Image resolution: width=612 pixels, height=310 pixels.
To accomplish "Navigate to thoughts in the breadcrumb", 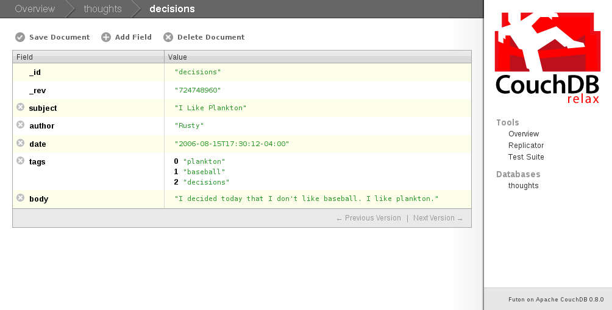I will (x=102, y=9).
